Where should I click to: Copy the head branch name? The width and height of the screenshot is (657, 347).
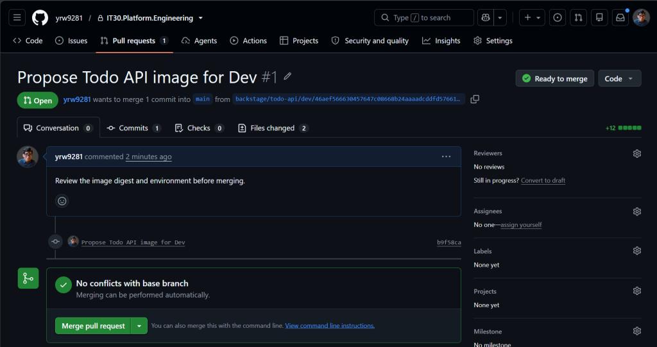(475, 99)
